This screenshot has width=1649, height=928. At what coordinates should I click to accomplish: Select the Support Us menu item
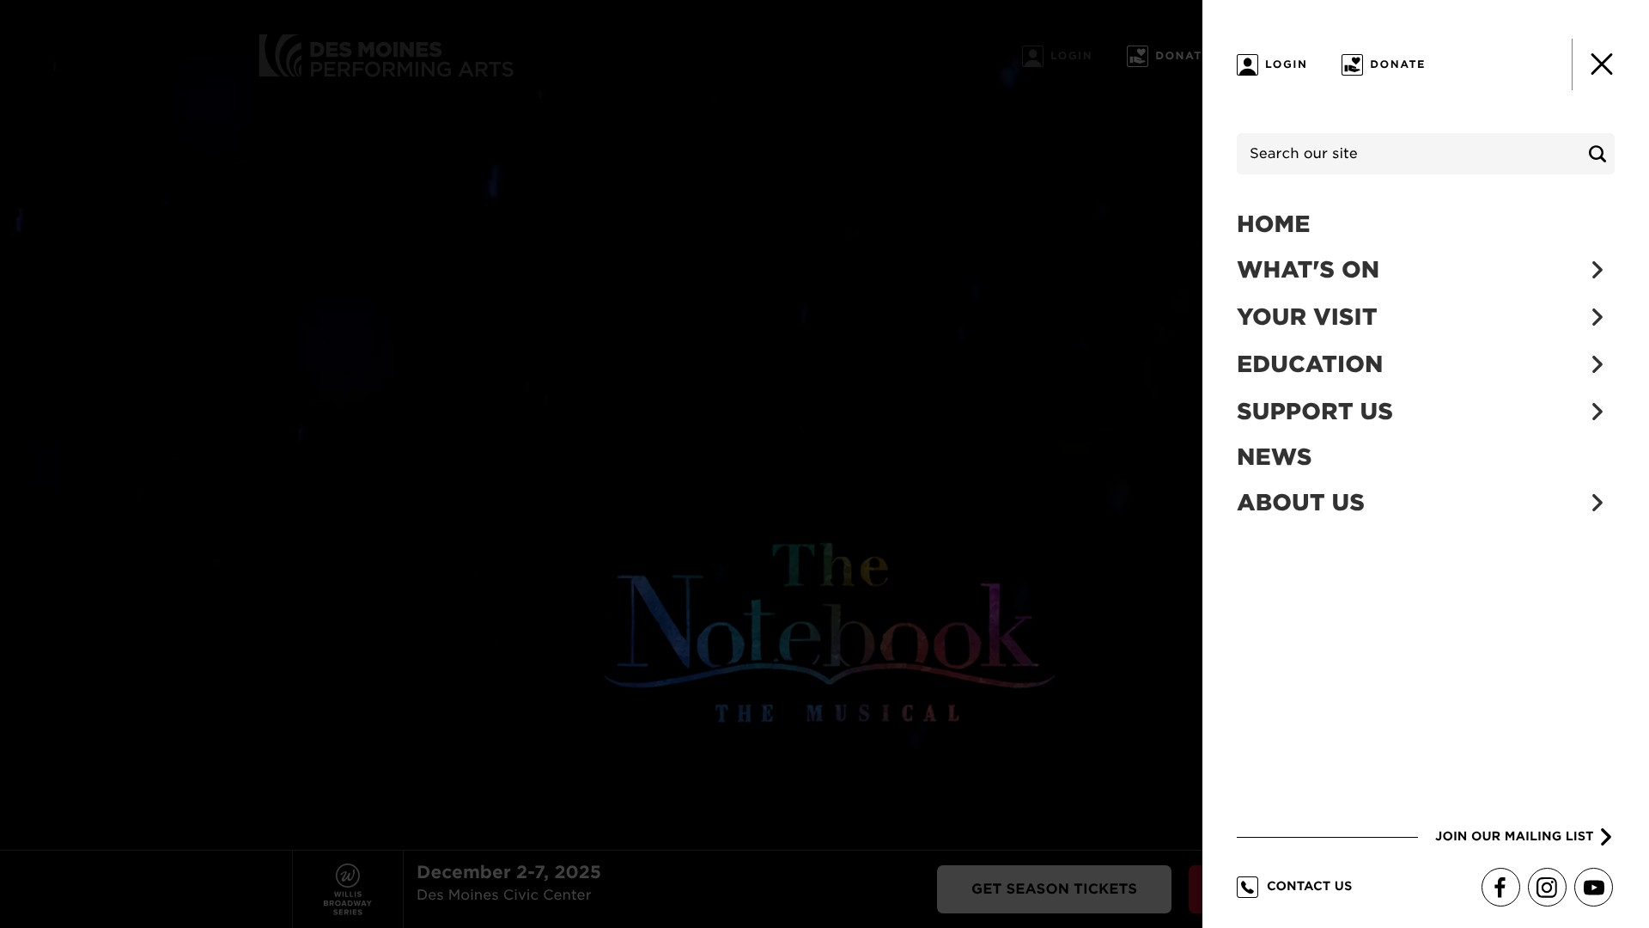[x=1314, y=412]
